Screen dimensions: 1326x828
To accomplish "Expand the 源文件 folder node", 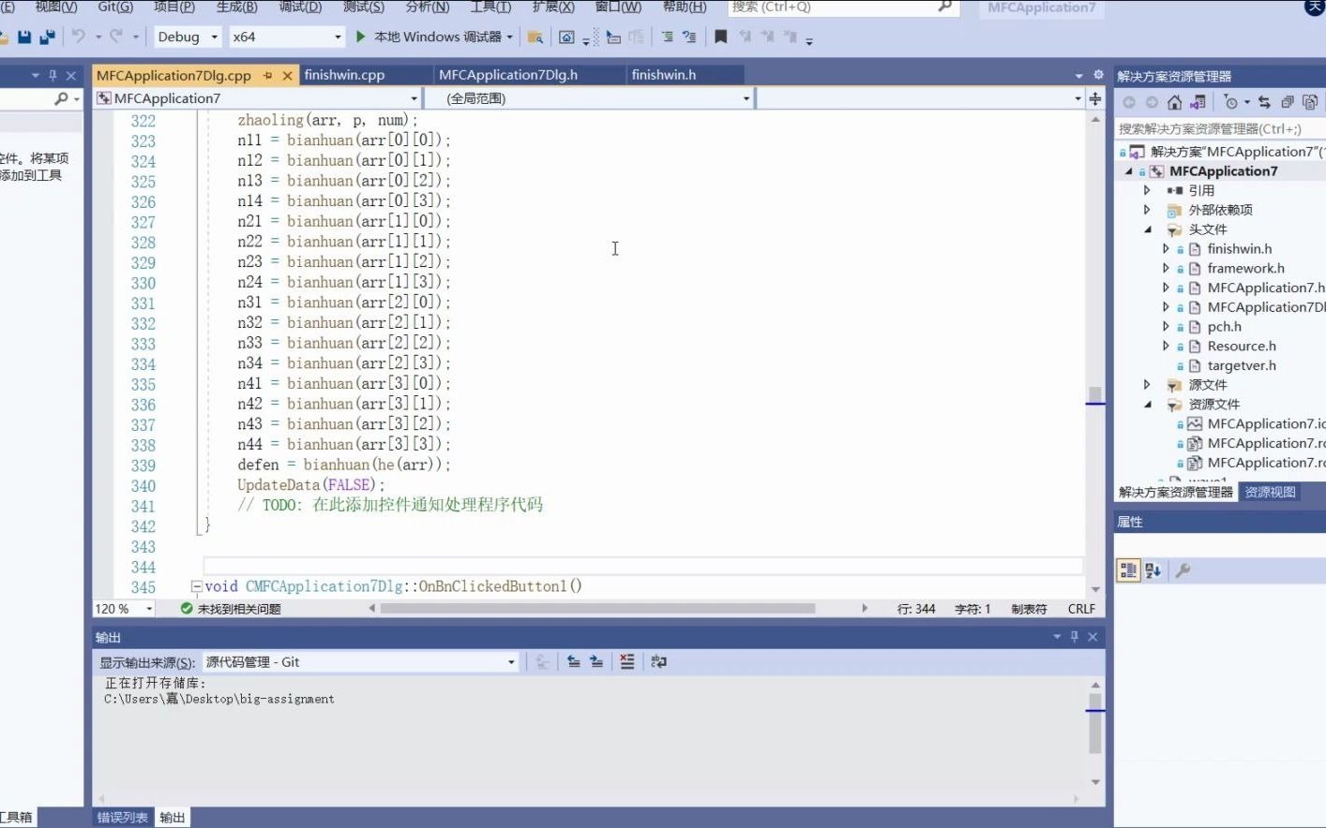I will point(1147,385).
